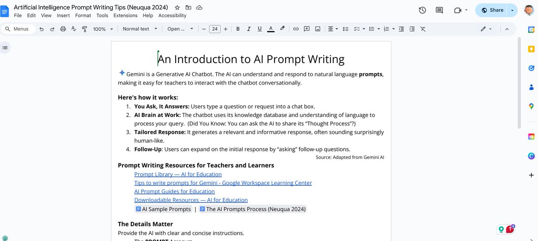Check the cloud save status icon

coord(199,8)
